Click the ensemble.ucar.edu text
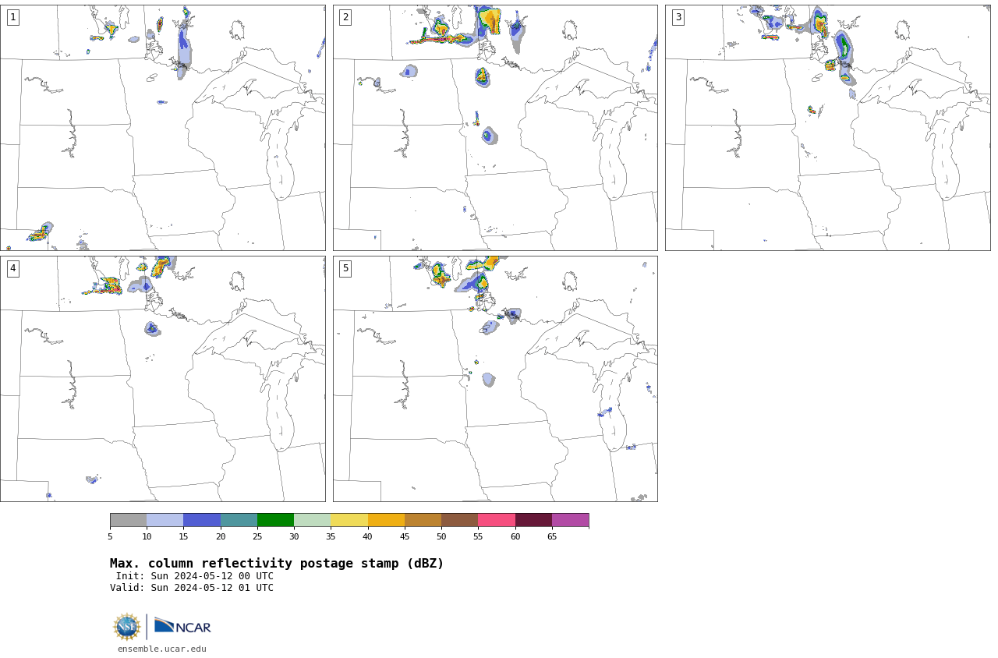Image resolution: width=998 pixels, height=658 pixels. point(162,649)
